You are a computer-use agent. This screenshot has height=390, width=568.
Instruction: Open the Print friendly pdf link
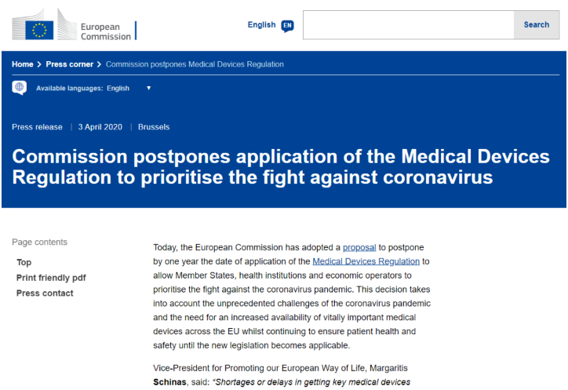point(51,278)
